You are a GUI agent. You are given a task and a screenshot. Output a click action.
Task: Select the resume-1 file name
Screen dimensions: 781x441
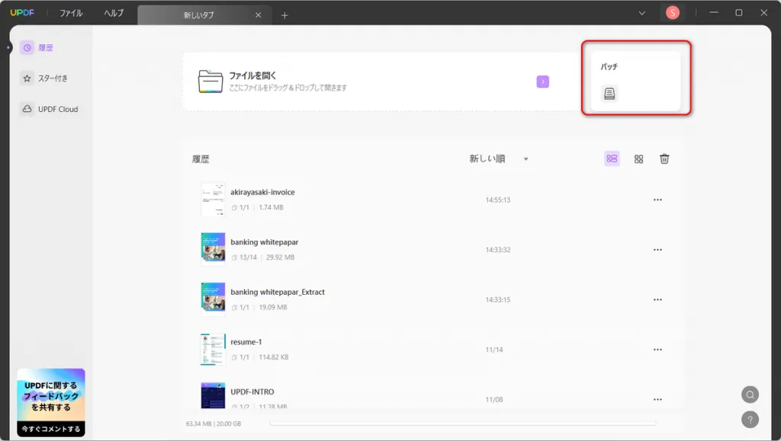246,342
